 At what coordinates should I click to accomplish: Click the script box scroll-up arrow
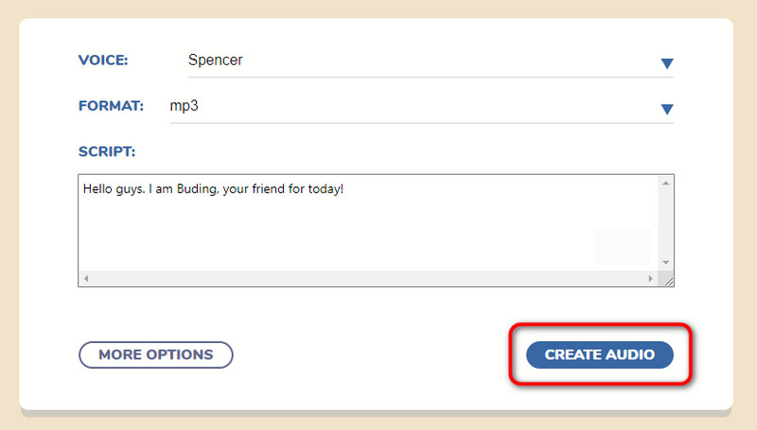665,183
